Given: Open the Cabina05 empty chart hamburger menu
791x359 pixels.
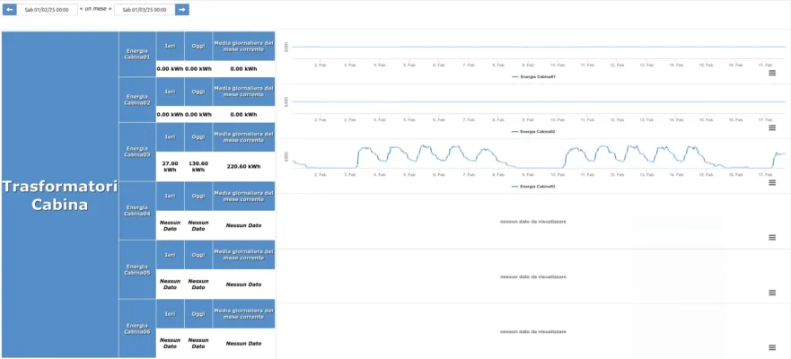Looking at the screenshot, I should pos(771,293).
